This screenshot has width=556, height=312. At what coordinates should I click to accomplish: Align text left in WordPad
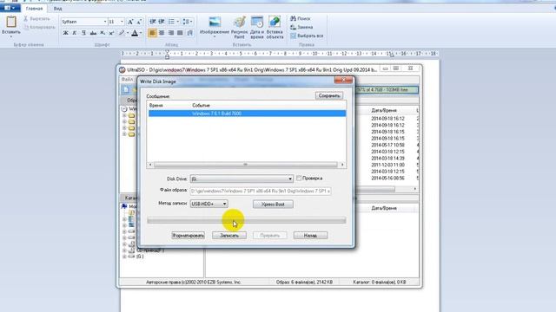[x=153, y=33]
